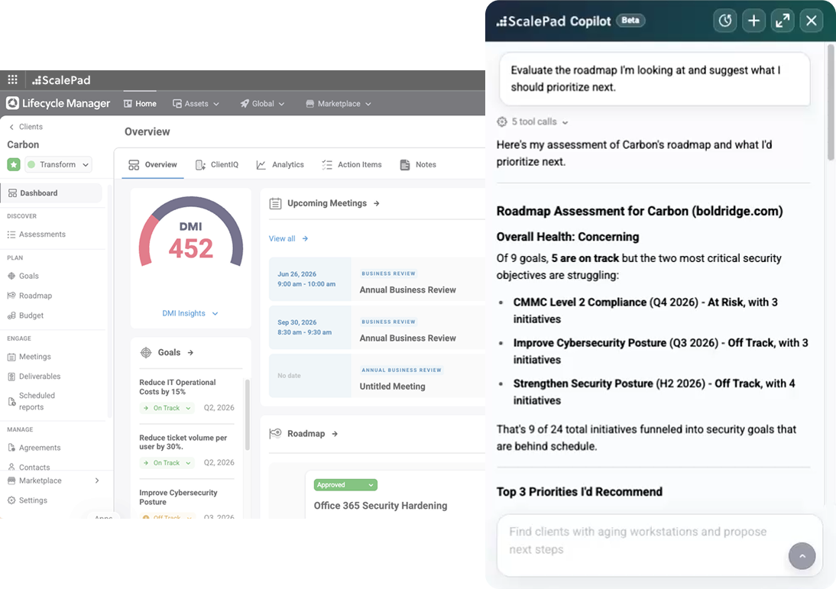
Task: Open the Sep 30, 2026 Annual Business Review
Action: 377,327
